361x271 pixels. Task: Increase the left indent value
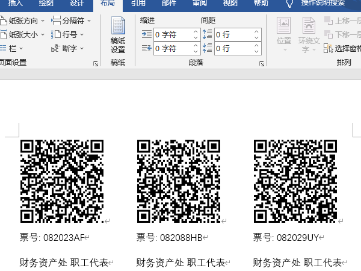click(196, 31)
